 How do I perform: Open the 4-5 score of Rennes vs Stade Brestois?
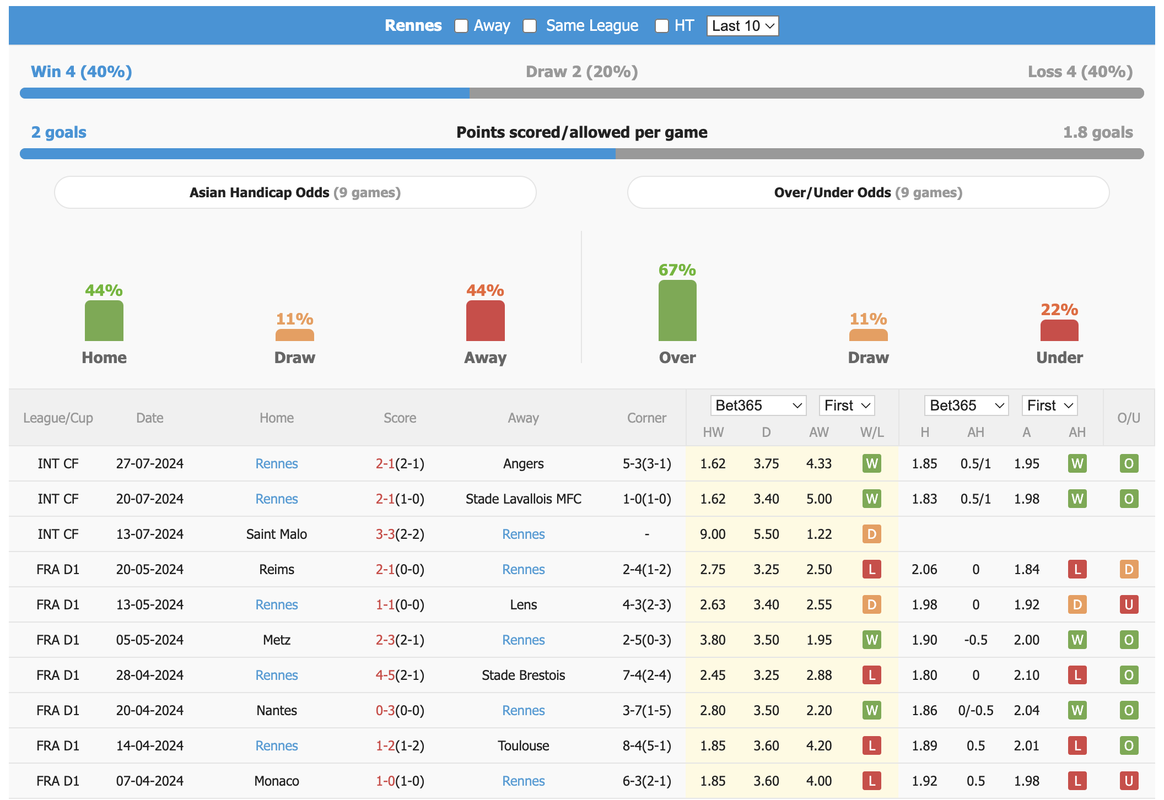(385, 675)
